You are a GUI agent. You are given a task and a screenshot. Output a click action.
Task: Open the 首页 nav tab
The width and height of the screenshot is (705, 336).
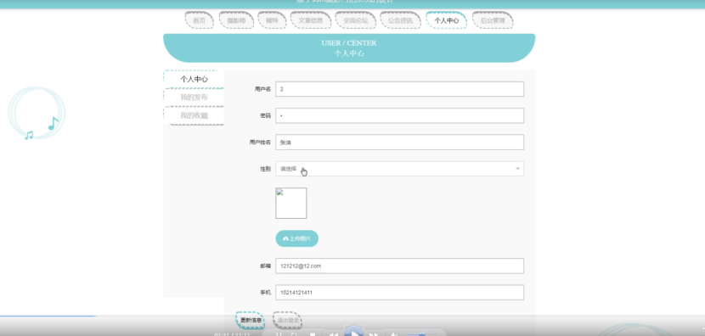199,20
